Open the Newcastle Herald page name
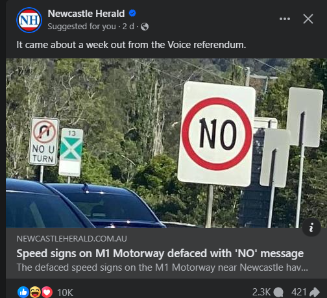 coord(86,14)
